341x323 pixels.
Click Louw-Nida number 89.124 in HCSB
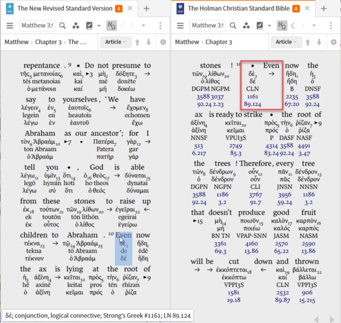click(x=252, y=104)
